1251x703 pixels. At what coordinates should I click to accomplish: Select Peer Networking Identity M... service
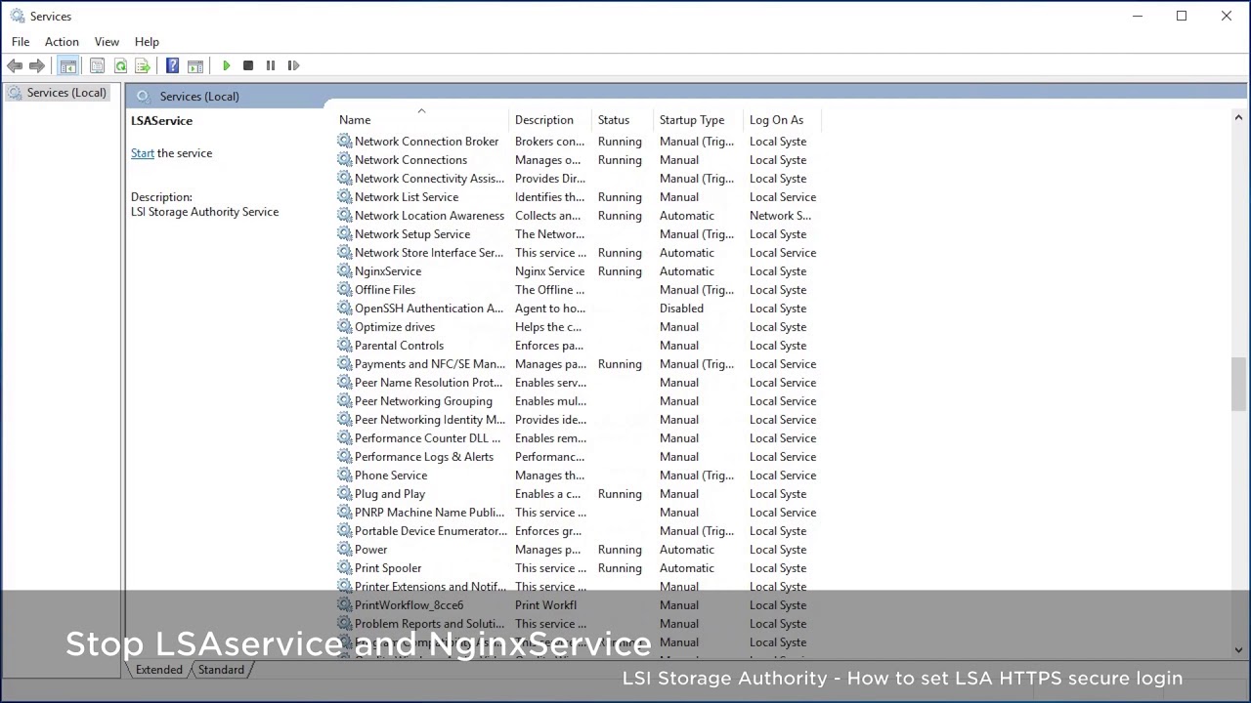(x=430, y=420)
